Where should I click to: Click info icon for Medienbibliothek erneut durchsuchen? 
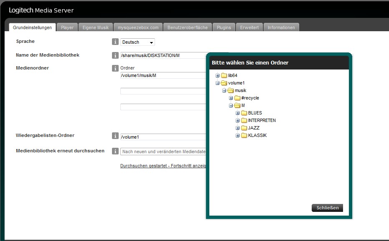115,151
